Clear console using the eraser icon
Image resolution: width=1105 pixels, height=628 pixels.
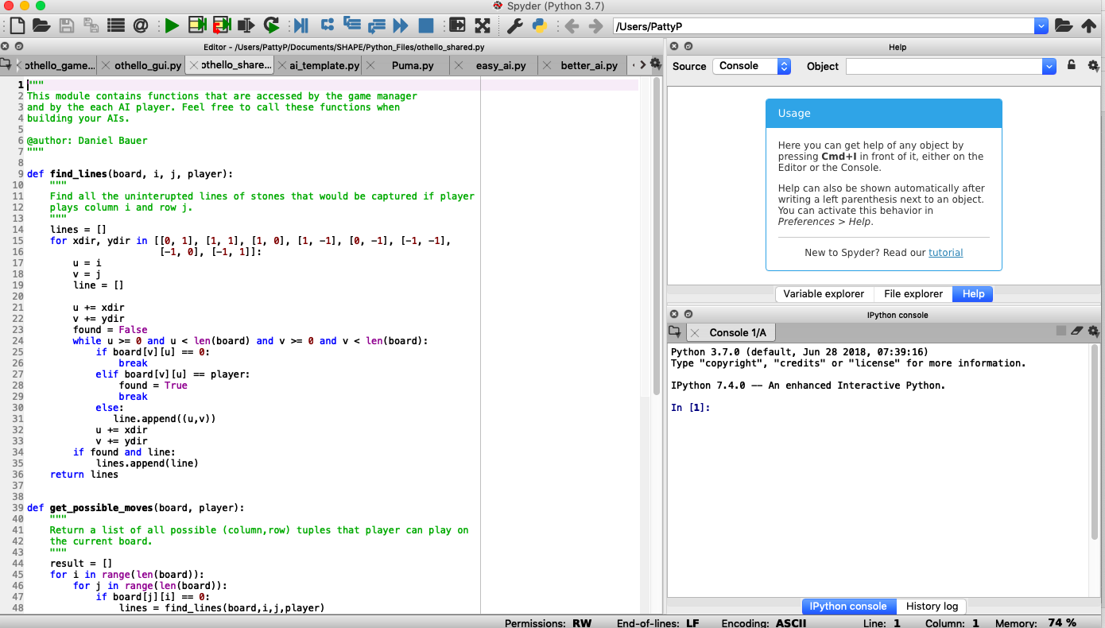coord(1077,331)
